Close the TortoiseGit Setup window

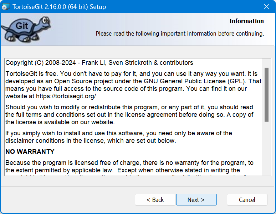[x=266, y=7]
